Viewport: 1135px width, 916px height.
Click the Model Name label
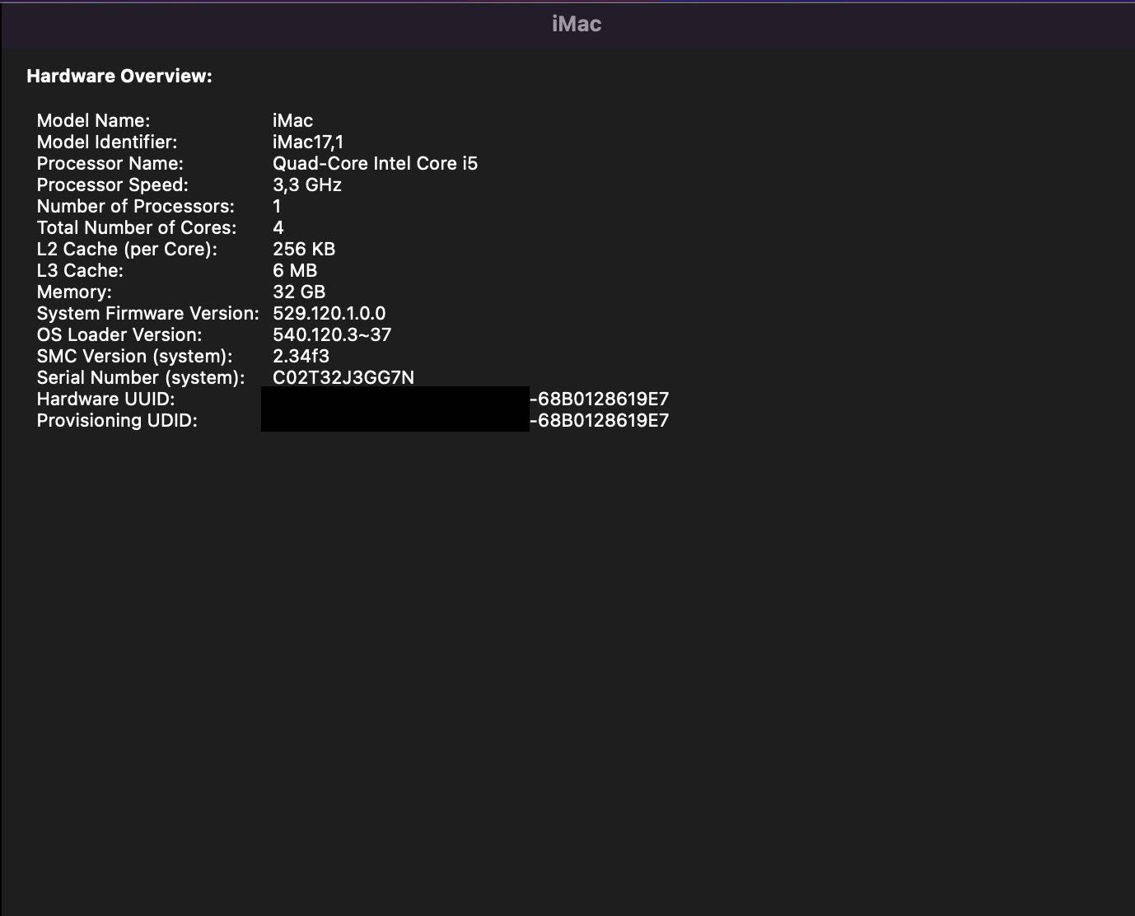(93, 120)
